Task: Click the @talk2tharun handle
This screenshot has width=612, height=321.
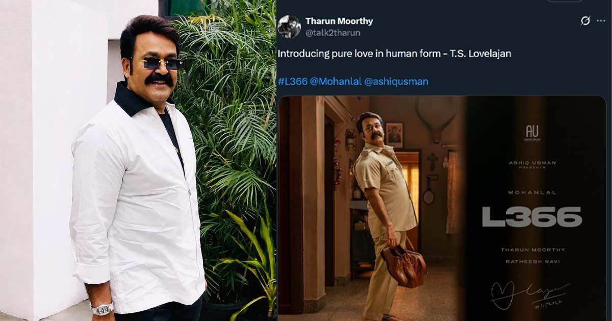Action: 333,33
